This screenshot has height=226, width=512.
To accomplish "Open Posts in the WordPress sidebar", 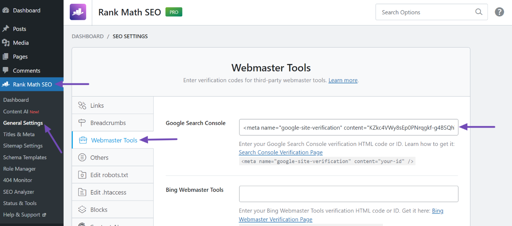I will click(x=19, y=29).
